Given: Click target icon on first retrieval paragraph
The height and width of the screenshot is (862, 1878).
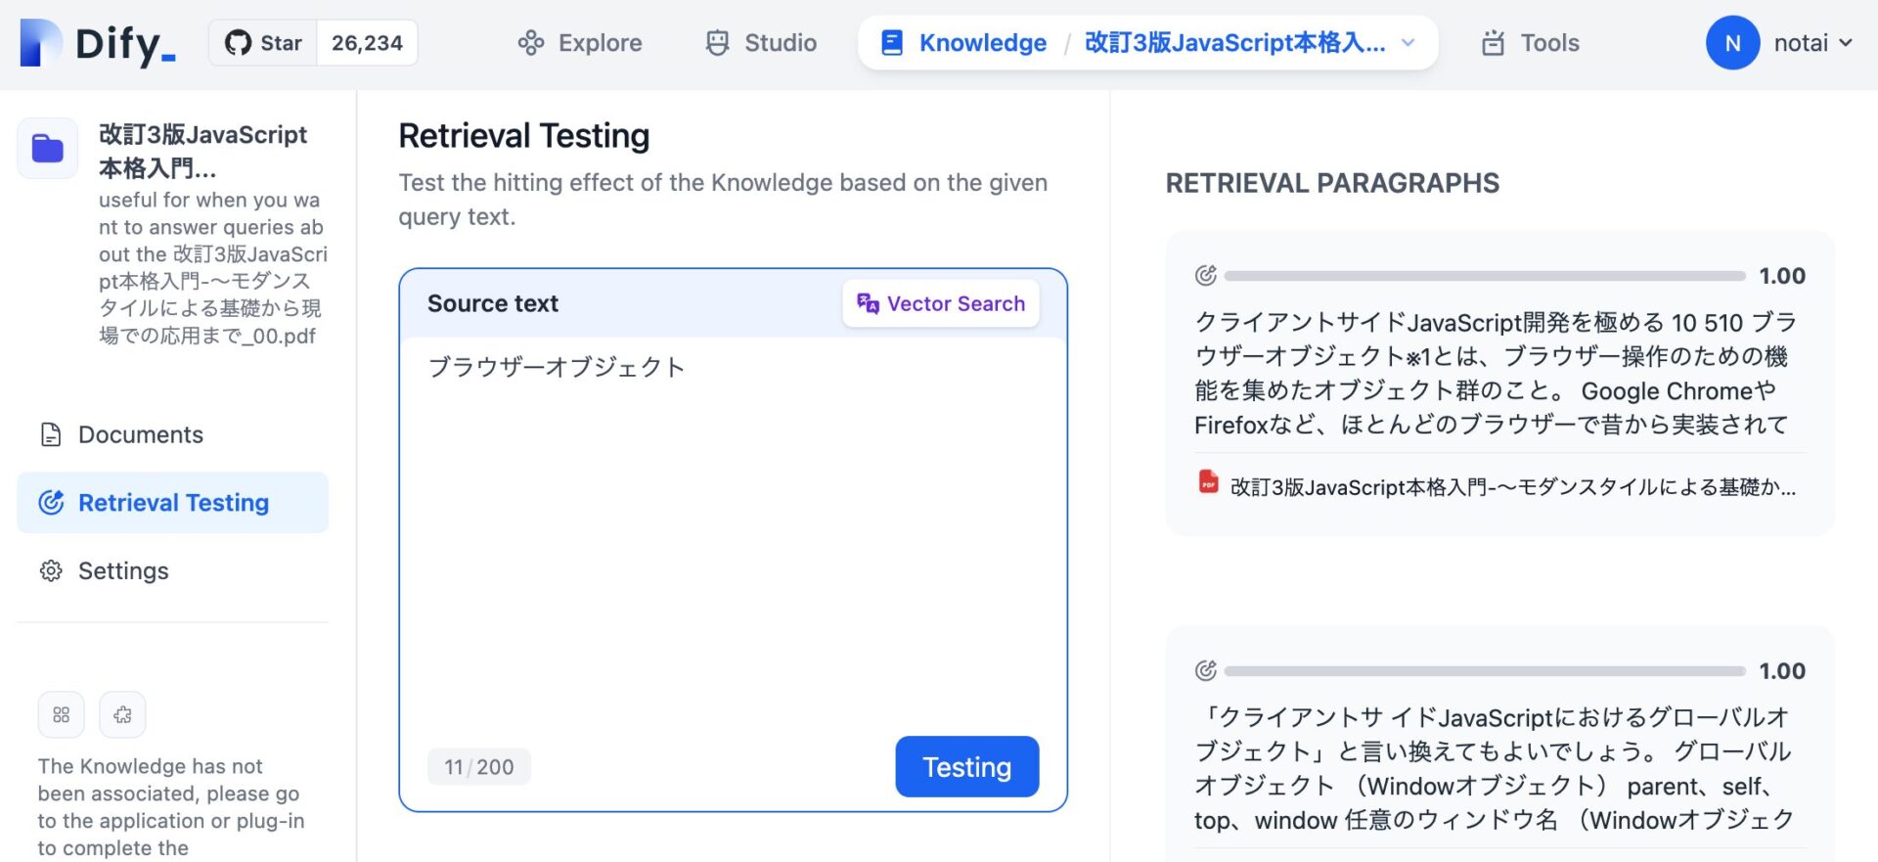Looking at the screenshot, I should pyautogui.click(x=1206, y=276).
